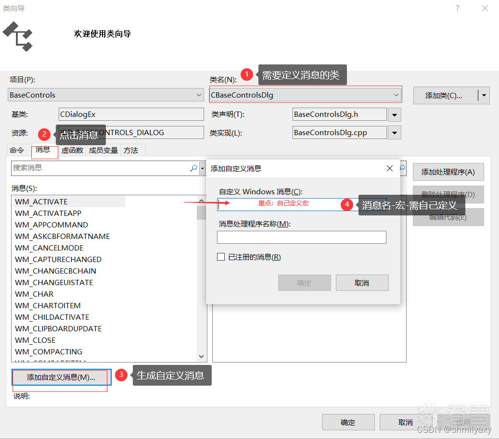Screen dimensions: 499x439
Task: Click the Class Wizard bottom 确定 button
Action: point(348,422)
